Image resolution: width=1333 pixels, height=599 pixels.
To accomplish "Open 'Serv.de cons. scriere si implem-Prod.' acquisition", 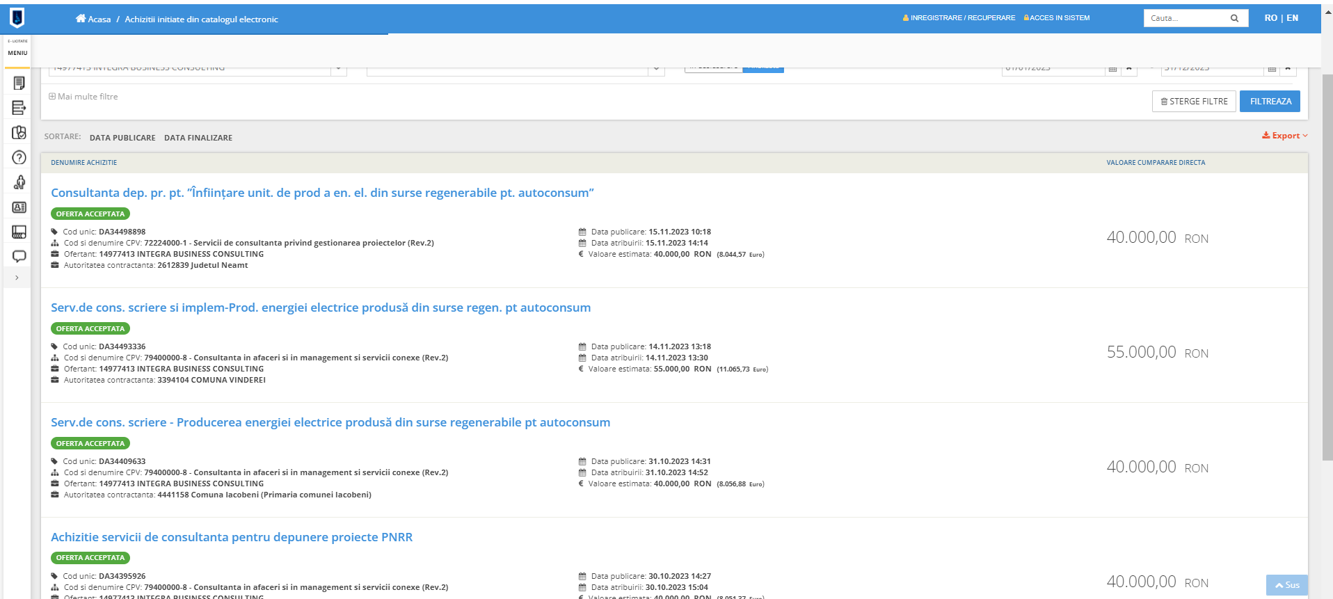I will coord(321,308).
